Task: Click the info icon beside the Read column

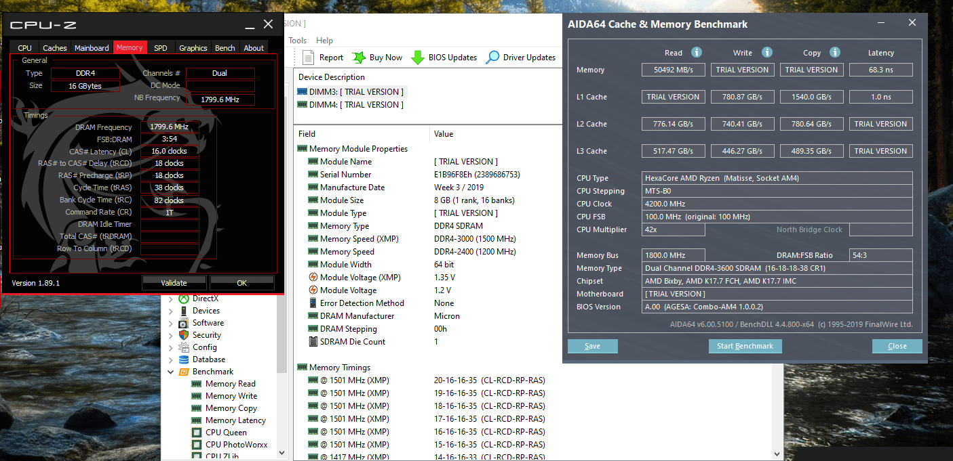Action: tap(696, 52)
